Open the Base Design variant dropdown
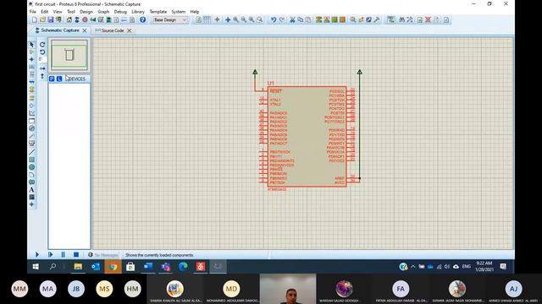This screenshot has height=304, width=542. click(x=170, y=20)
